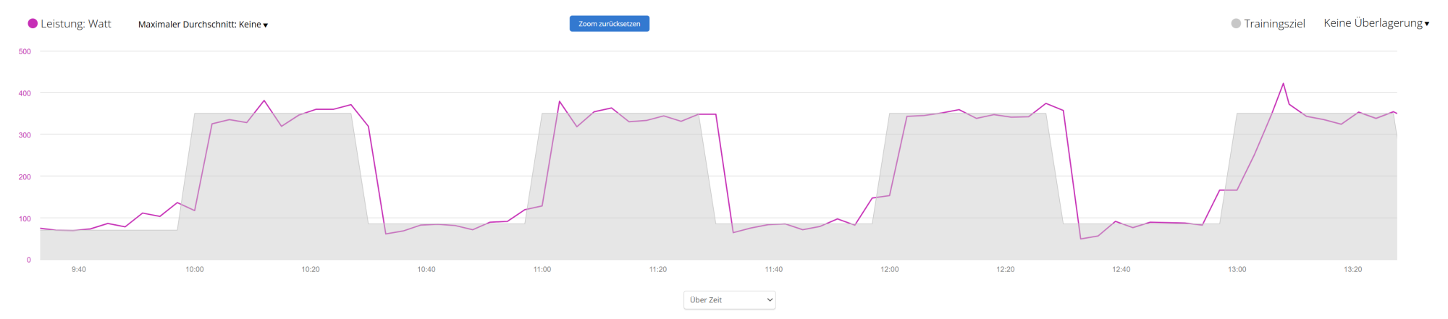1448x319 pixels.
Task: Click the 200 watt y-axis label
Action: click(25, 176)
